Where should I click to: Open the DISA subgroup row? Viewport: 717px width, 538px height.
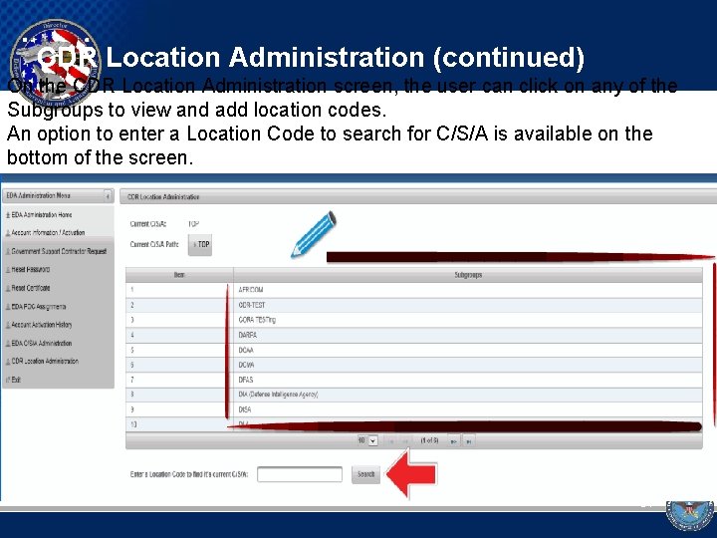414,409
